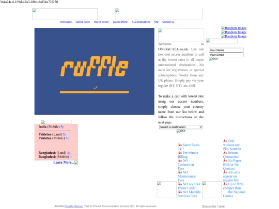279x209 pixels.
Task: Click the NO Connection Fees text
Action: pyautogui.click(x=186, y=165)
